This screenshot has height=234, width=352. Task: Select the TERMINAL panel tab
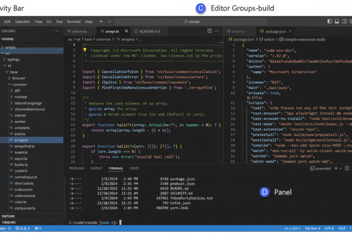(x=116, y=168)
